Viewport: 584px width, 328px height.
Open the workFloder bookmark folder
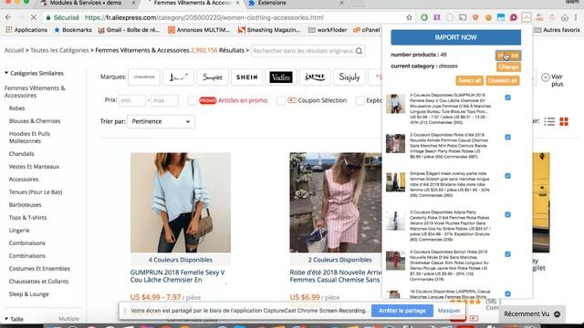pyautogui.click(x=328, y=30)
